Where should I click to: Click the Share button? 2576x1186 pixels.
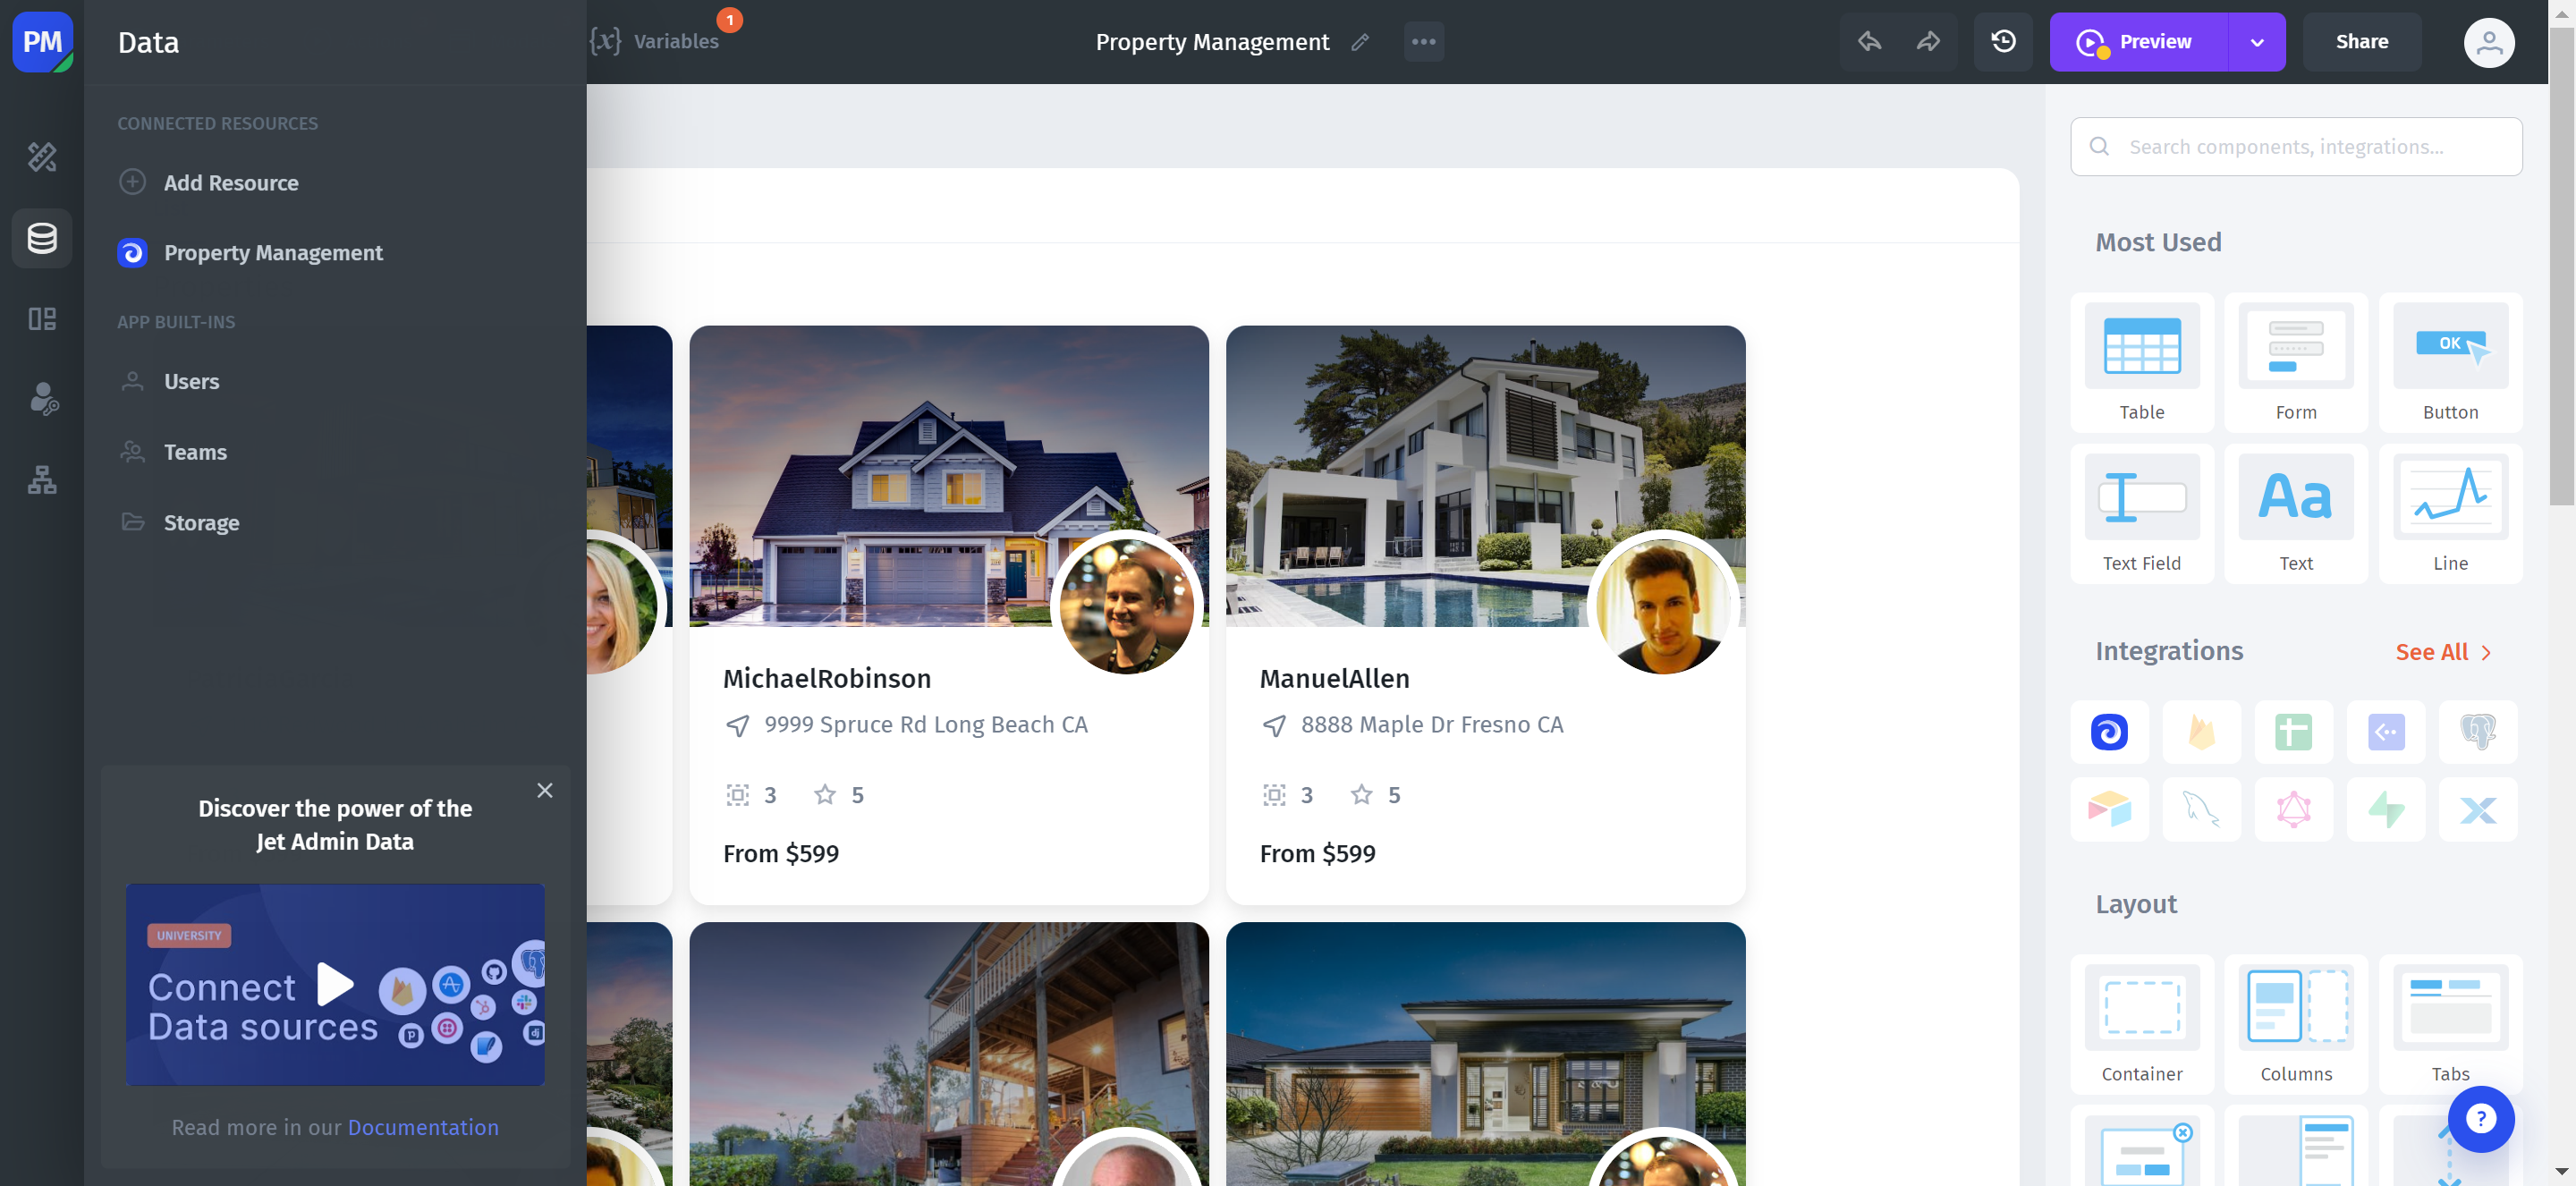2362,42
